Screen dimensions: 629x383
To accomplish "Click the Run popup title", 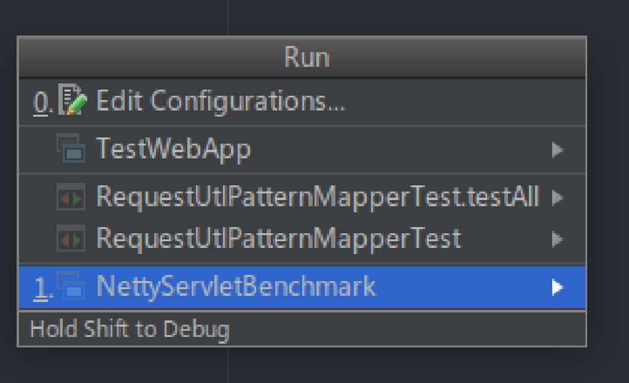I will point(307,58).
